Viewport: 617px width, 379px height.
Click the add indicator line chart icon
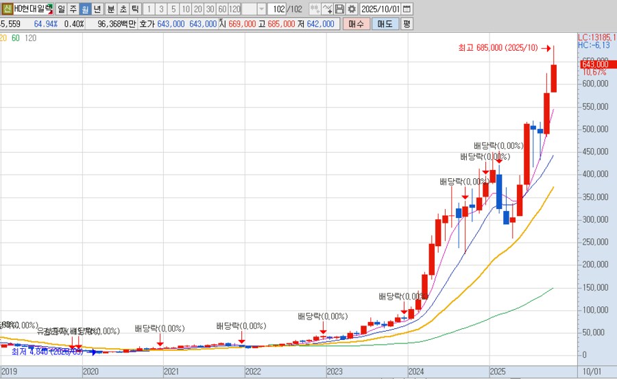328,10
